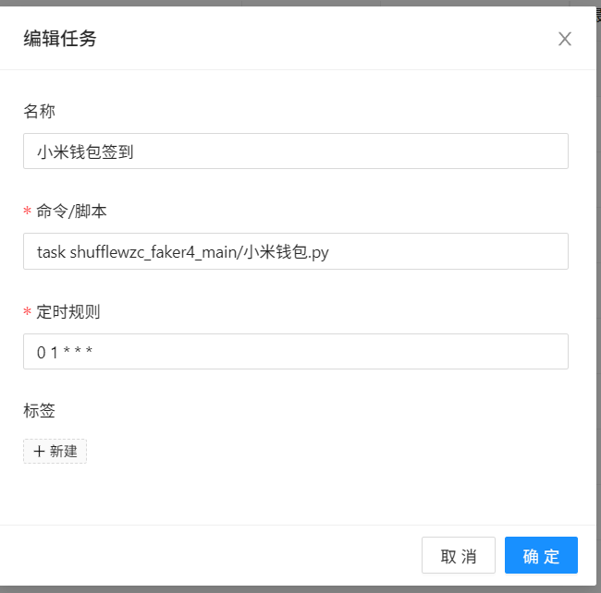Focus the 命令/脚本 field with task path
601x593 pixels.
(296, 251)
